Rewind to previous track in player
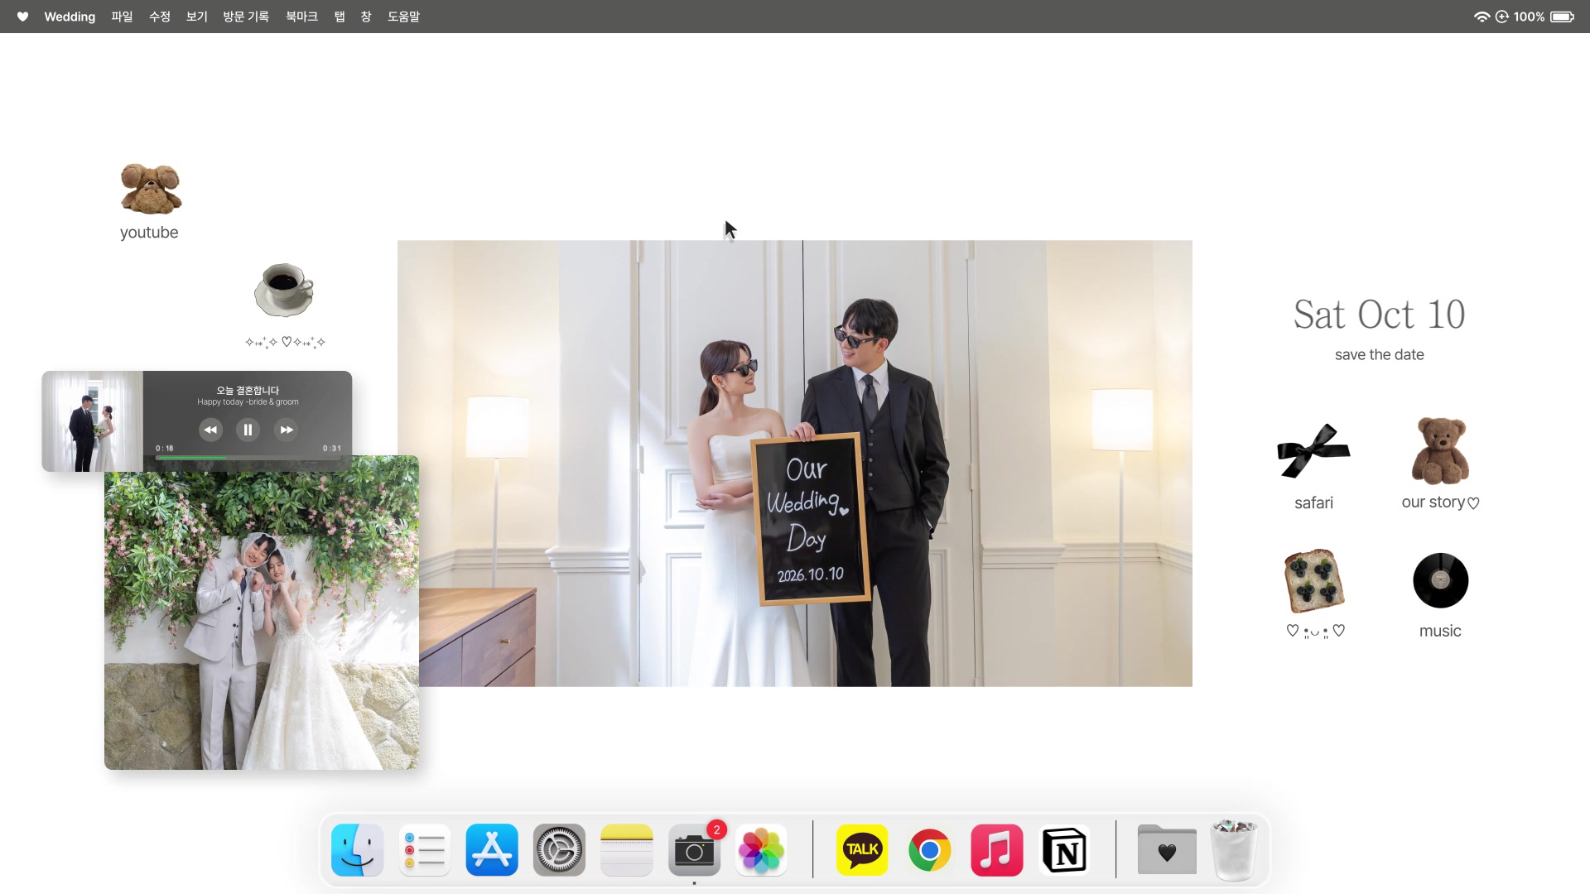 pos(210,430)
